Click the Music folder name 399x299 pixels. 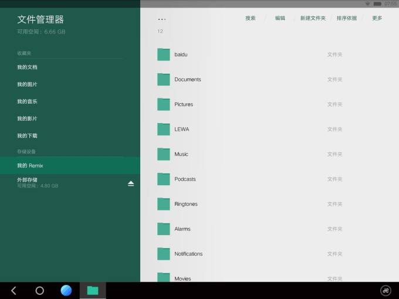tap(181, 154)
